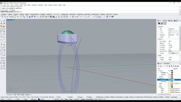
Task: Enable the Cen osnap checkbox
Action: point(19,97)
